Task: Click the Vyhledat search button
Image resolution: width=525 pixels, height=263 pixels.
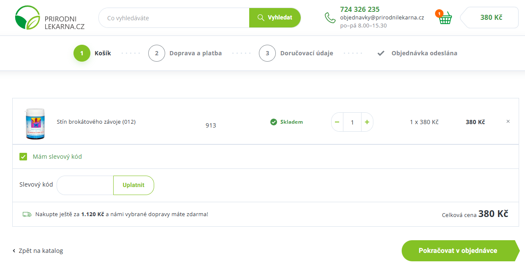Action: tap(275, 18)
